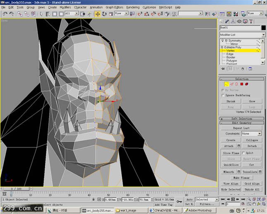Select the Move transform tool
This screenshot has width=267, height=214.
(x=98, y=14)
